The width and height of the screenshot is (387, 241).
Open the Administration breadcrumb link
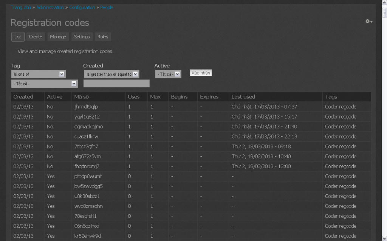click(50, 8)
